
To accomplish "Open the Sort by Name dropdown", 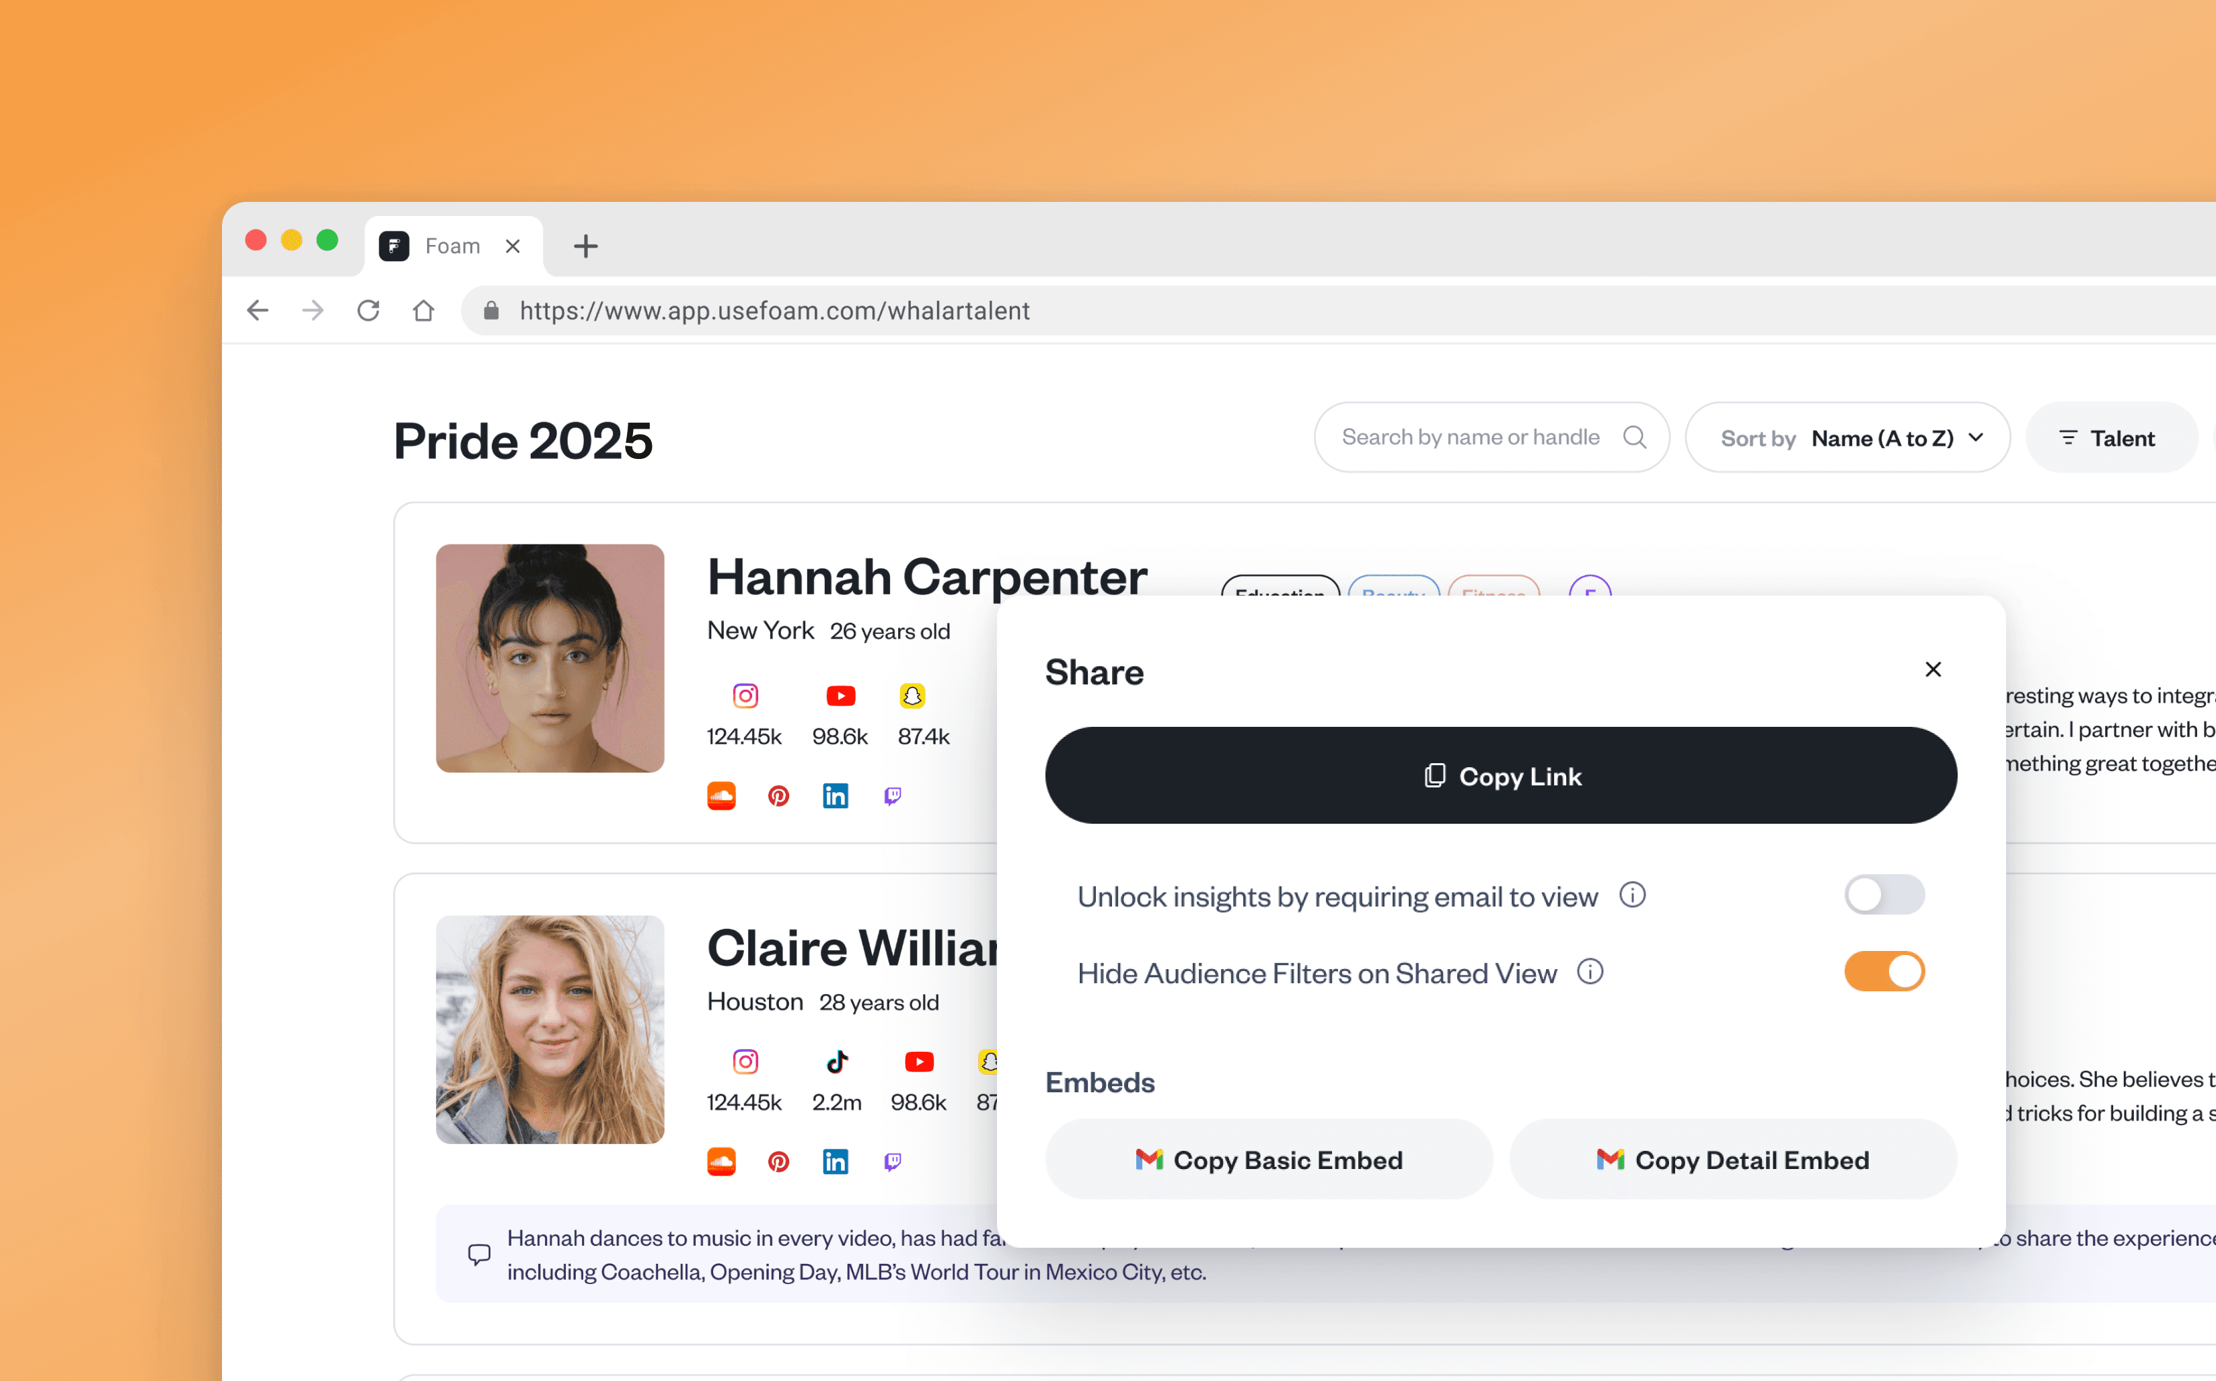I will tap(1847, 438).
